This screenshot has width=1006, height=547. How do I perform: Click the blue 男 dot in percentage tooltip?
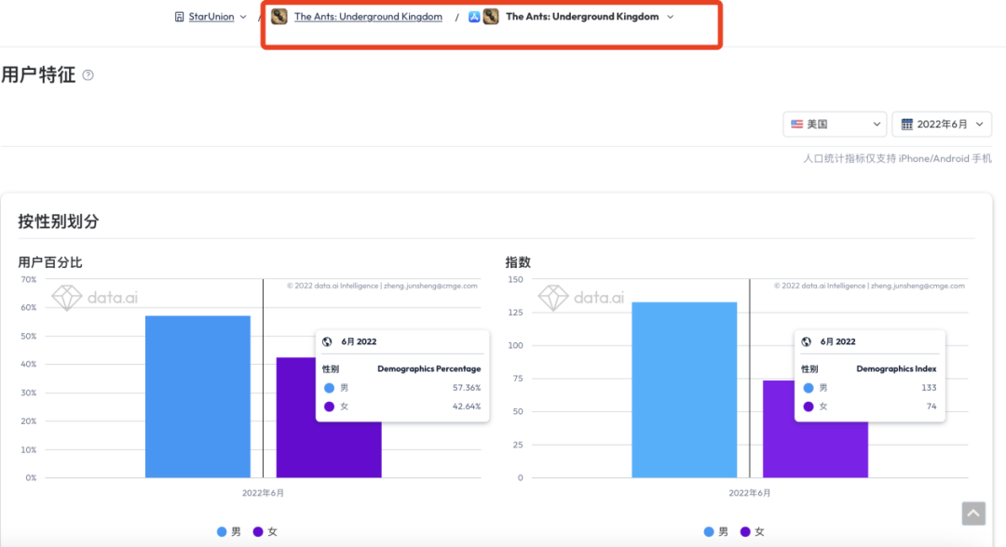click(329, 388)
